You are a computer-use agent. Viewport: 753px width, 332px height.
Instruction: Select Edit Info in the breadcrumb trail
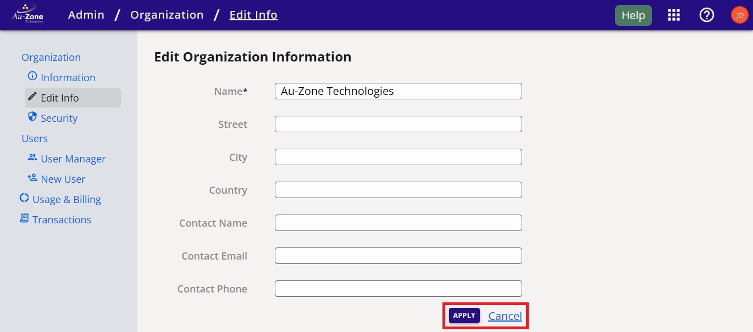[x=253, y=15]
